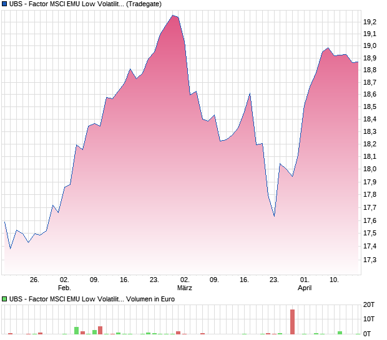Image resolution: width=387 pixels, height=340 pixels.
Task: Click the 18,2 price axis label
Action: coord(370,144)
